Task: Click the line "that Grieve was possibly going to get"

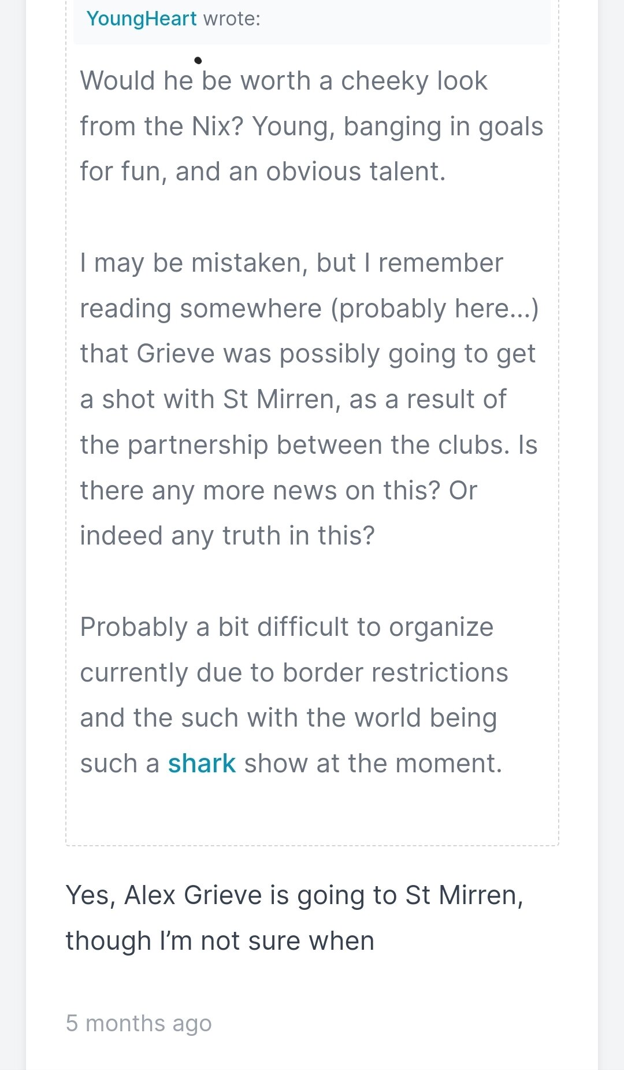Action: tap(307, 354)
